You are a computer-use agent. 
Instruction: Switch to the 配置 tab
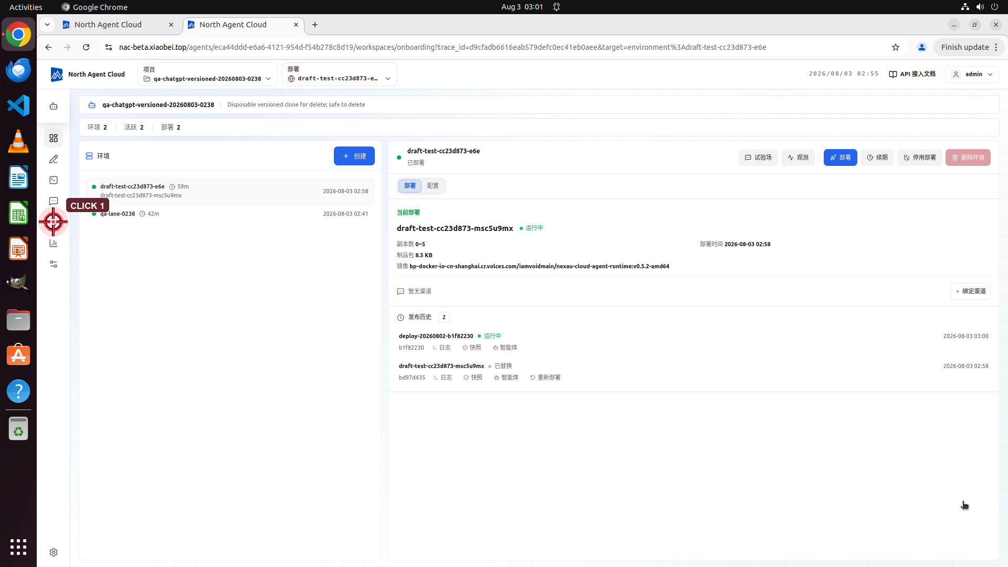click(433, 186)
